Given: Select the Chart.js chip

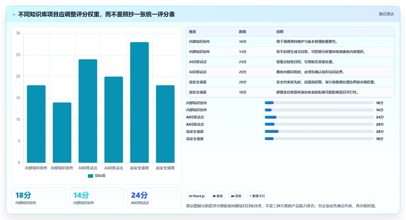Looking at the screenshot, I should click(197, 196).
